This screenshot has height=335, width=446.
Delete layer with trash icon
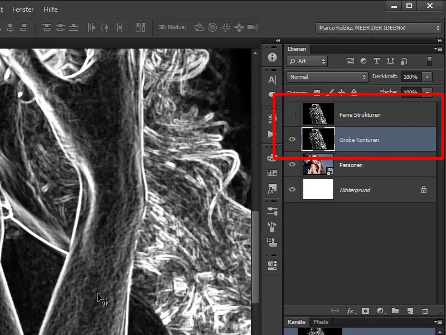(425, 311)
